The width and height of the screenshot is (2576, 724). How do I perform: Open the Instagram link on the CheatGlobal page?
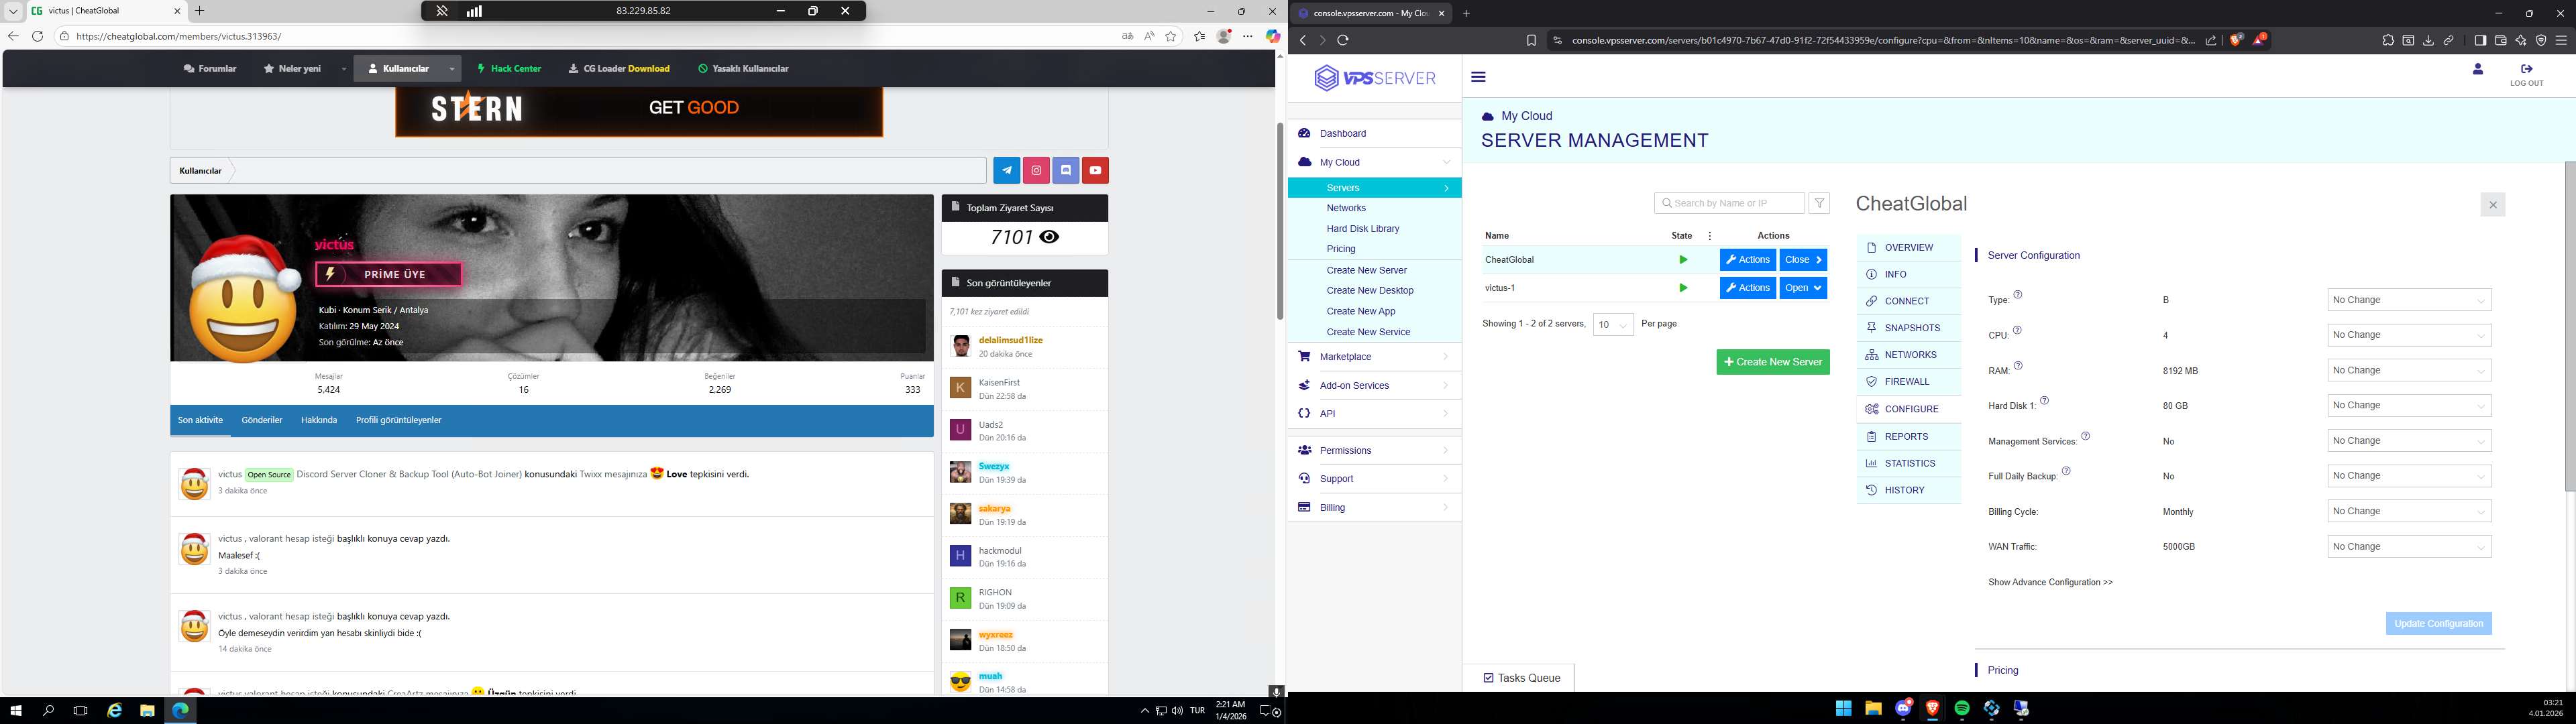(x=1036, y=170)
